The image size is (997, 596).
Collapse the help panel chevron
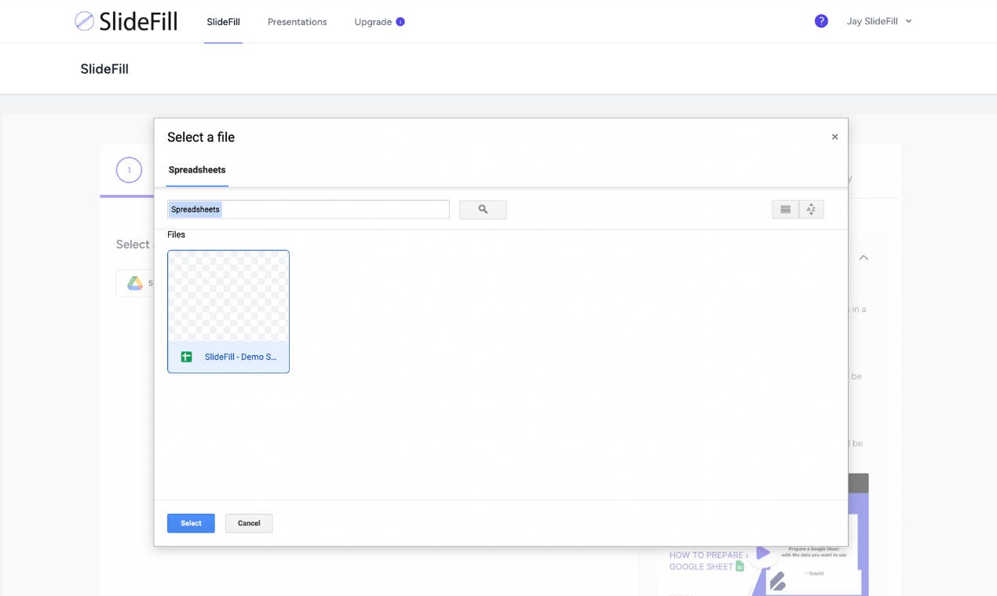(864, 257)
